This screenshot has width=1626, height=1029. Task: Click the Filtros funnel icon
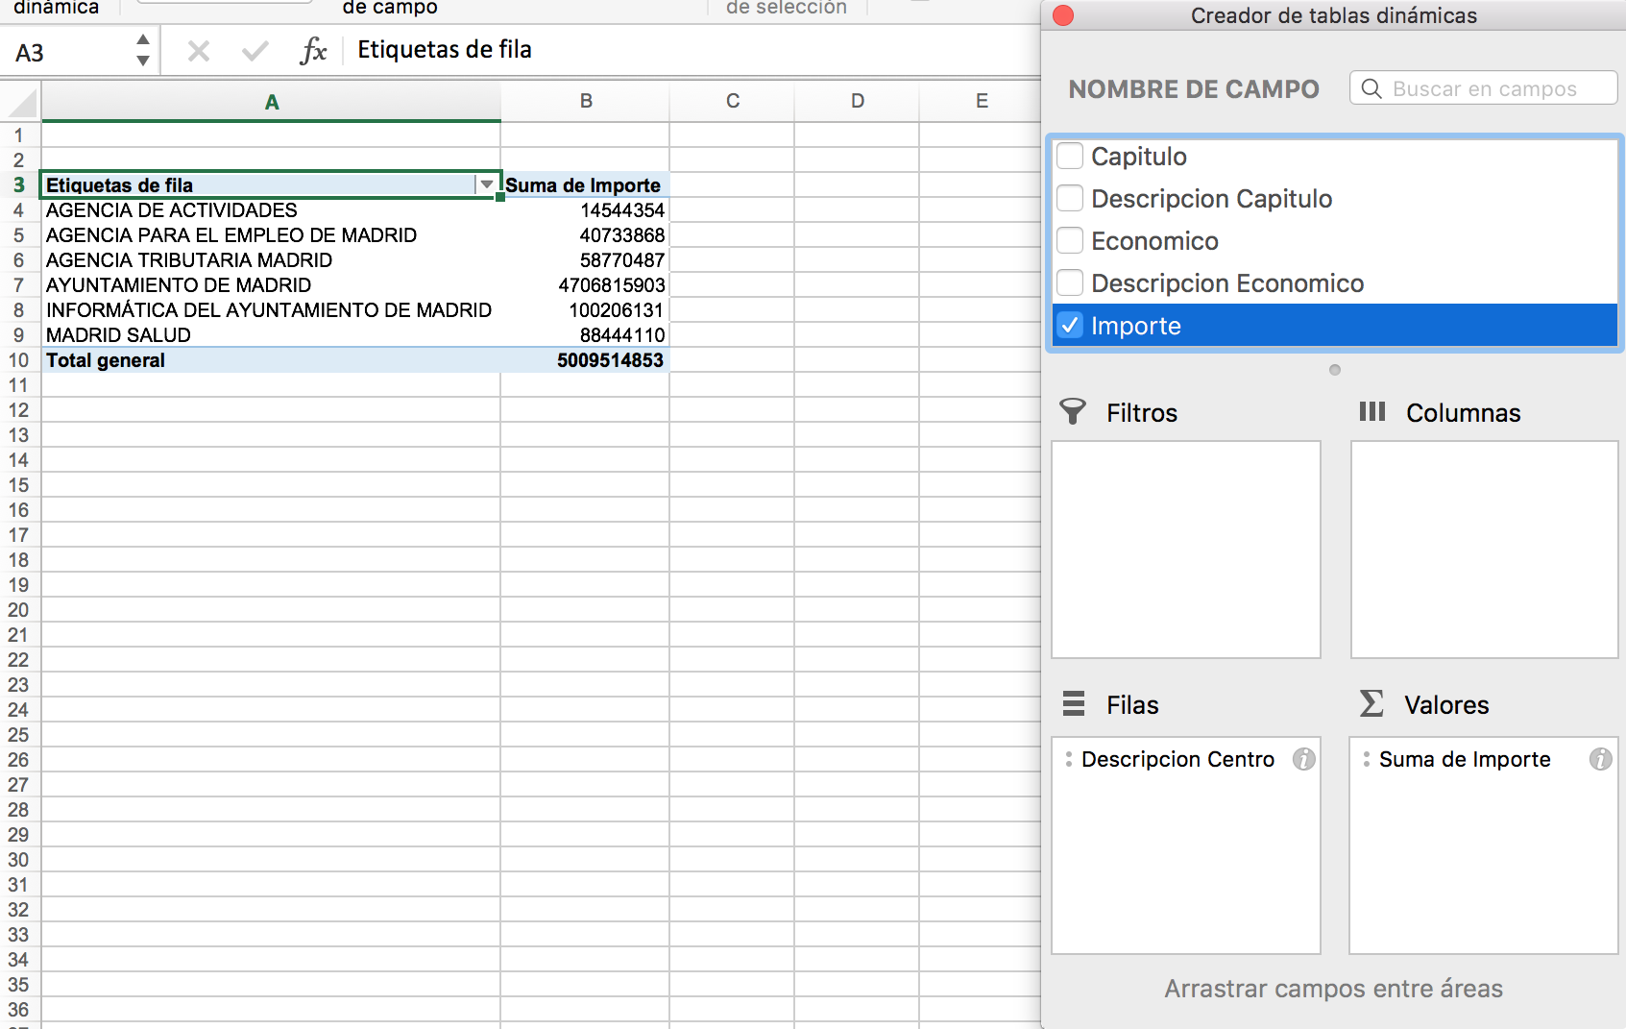tap(1073, 412)
